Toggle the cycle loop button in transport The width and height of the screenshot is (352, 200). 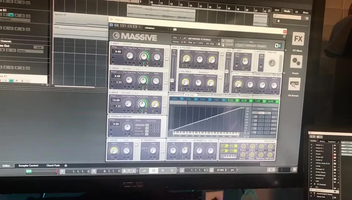point(145,171)
